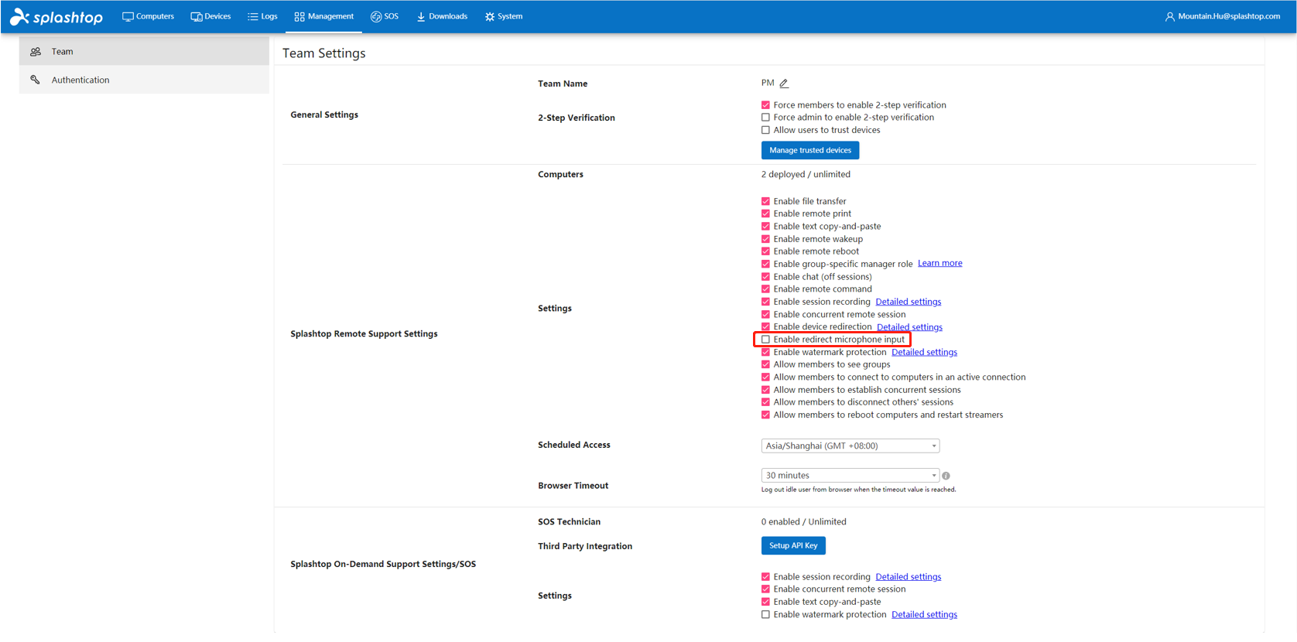1297x642 pixels.
Task: Open Detailed settings for device redirection
Action: pyautogui.click(x=909, y=327)
